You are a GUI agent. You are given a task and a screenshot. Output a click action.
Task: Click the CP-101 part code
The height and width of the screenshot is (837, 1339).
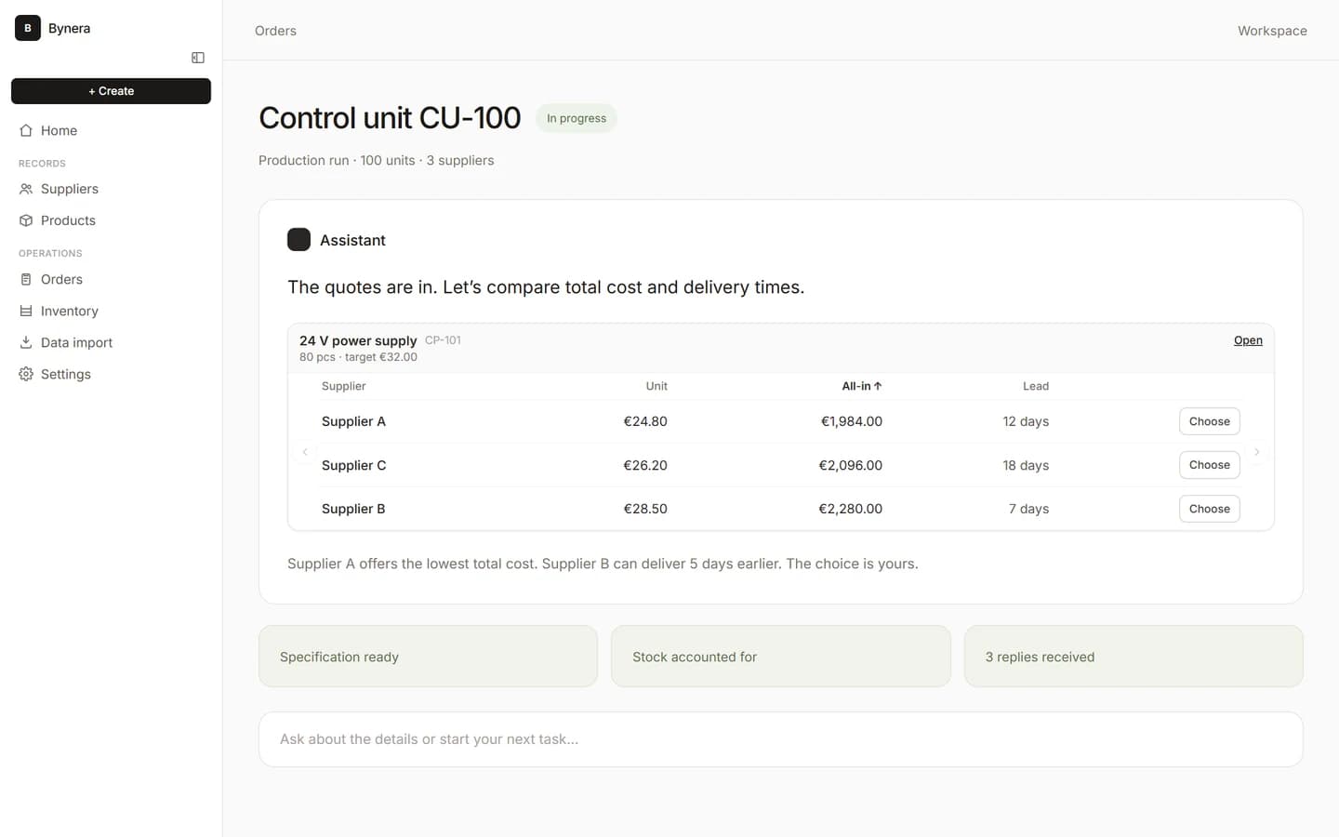(443, 340)
